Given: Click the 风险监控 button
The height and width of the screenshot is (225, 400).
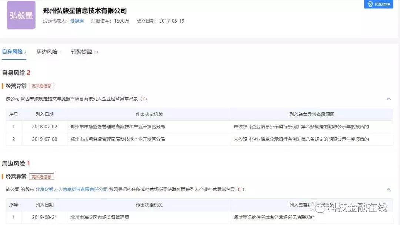Looking at the screenshot, I should (379, 4).
